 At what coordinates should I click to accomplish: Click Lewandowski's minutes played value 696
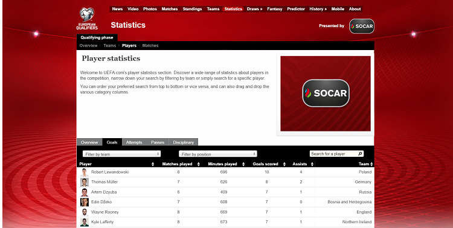tap(223, 172)
